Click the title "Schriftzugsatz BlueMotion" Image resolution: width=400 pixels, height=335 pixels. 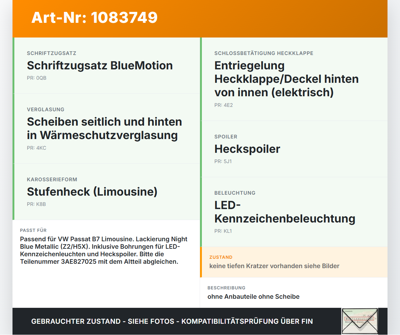[100, 66]
